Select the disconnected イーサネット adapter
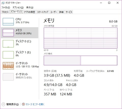The height and width of the screenshot is (109, 122). tap(20, 77)
